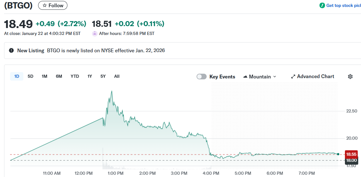Expand the Mountain chart type dropdown

coord(274,77)
